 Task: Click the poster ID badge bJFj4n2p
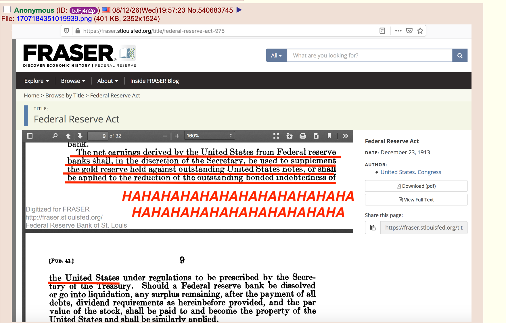coord(84,11)
